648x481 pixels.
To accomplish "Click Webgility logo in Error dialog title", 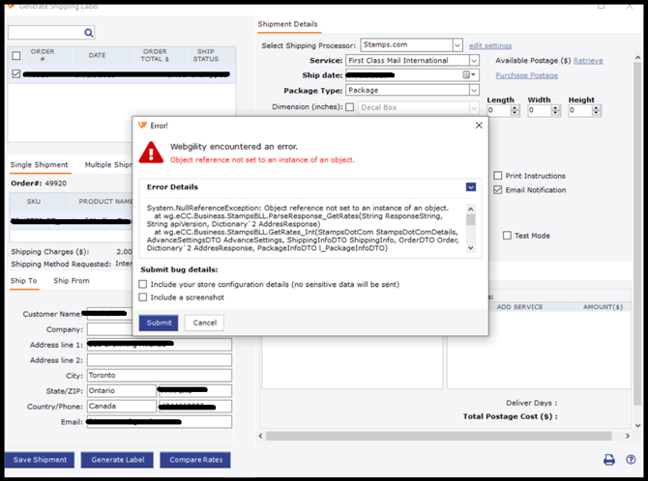I will tap(142, 126).
